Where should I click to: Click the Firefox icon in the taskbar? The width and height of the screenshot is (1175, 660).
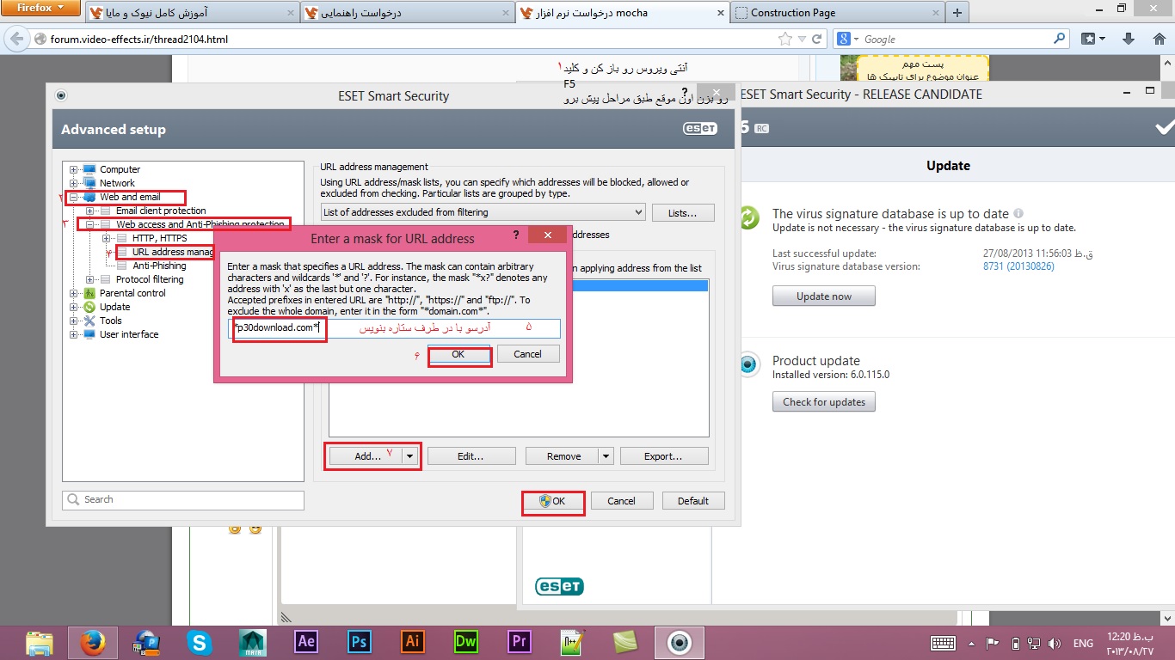[91, 642]
